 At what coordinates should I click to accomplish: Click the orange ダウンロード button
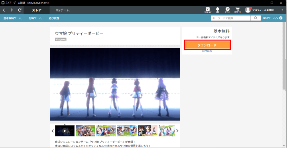(x=207, y=45)
